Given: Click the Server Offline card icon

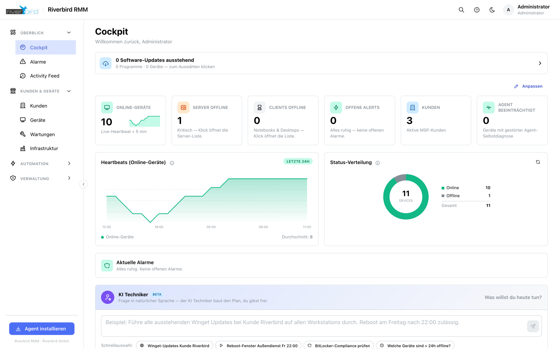Looking at the screenshot, I should [183, 107].
